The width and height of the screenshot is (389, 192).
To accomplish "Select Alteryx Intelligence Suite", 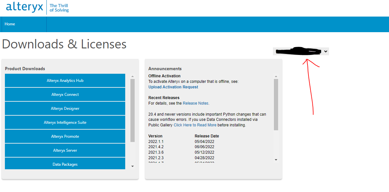I will click(x=65, y=122).
